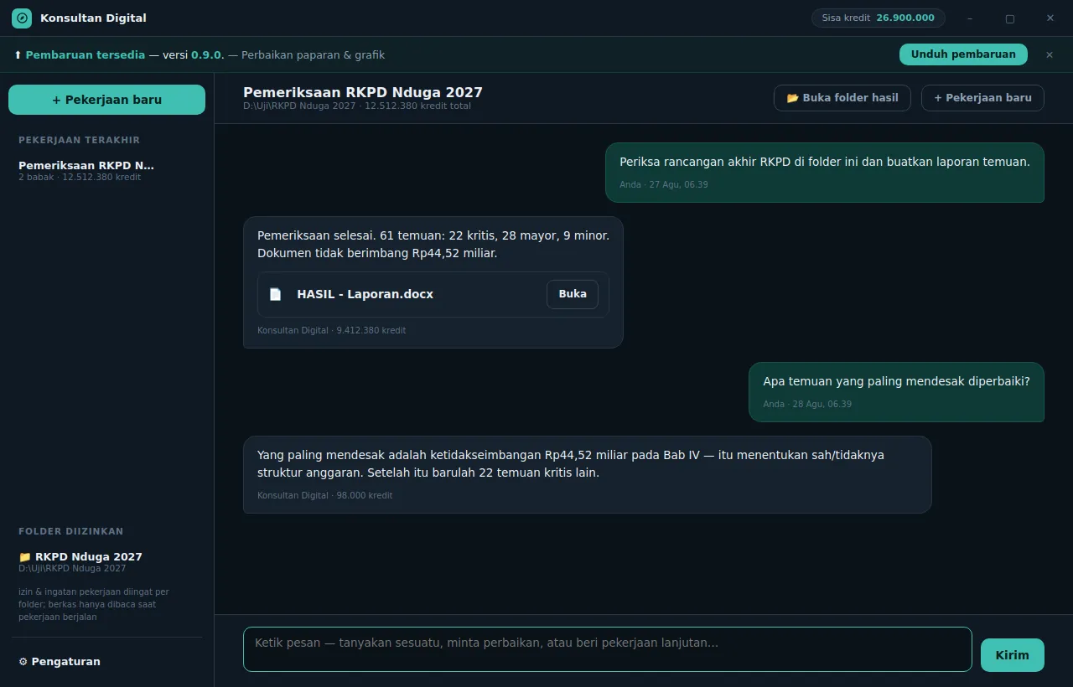Click the message "Periksa rancangan akhir RKPD..."

coord(825,172)
